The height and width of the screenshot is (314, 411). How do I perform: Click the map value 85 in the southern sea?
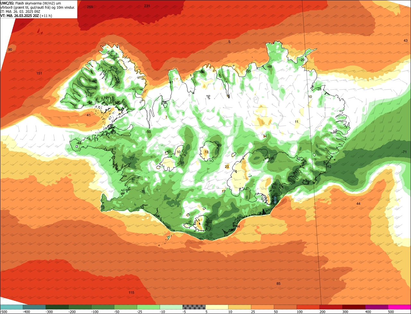click(x=278, y=283)
